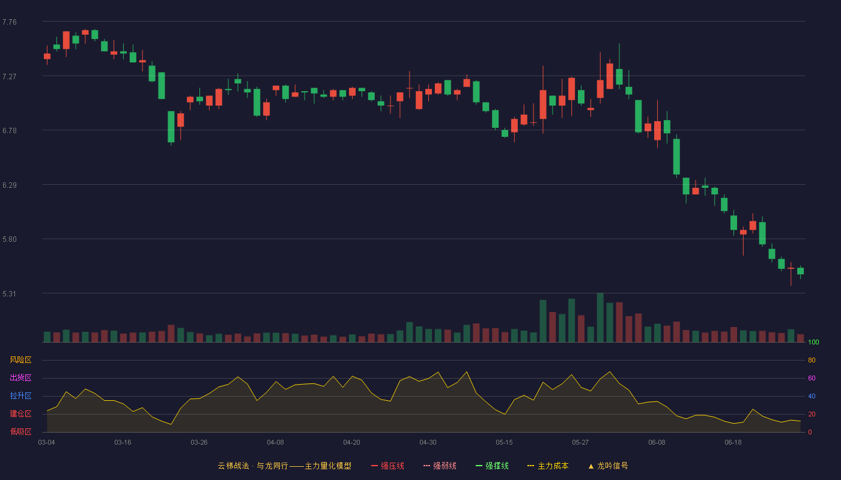Select the 建仓区 zone label
The width and height of the screenshot is (841, 480).
pyautogui.click(x=20, y=414)
